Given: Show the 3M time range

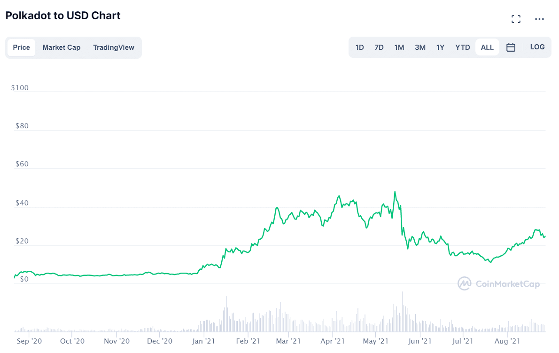Looking at the screenshot, I should [420, 47].
